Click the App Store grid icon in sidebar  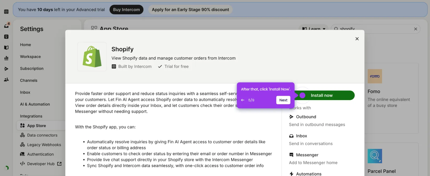(x=22, y=126)
